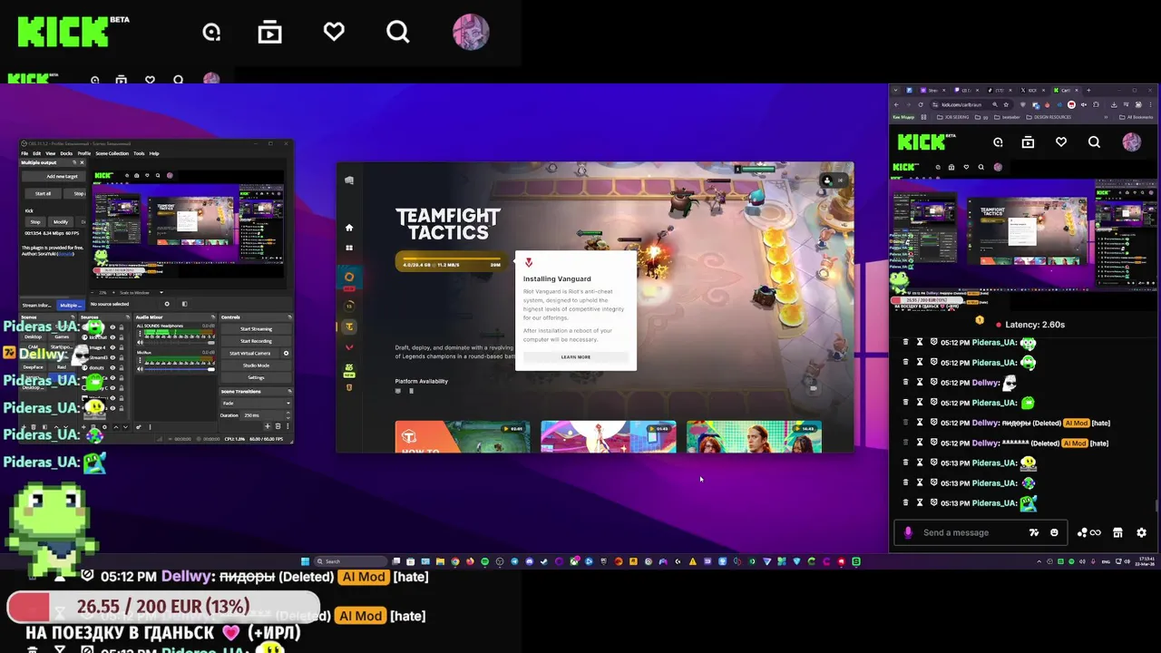Click 'Start Streaming' in OBS Controls
This screenshot has height=653, width=1161.
click(x=256, y=328)
